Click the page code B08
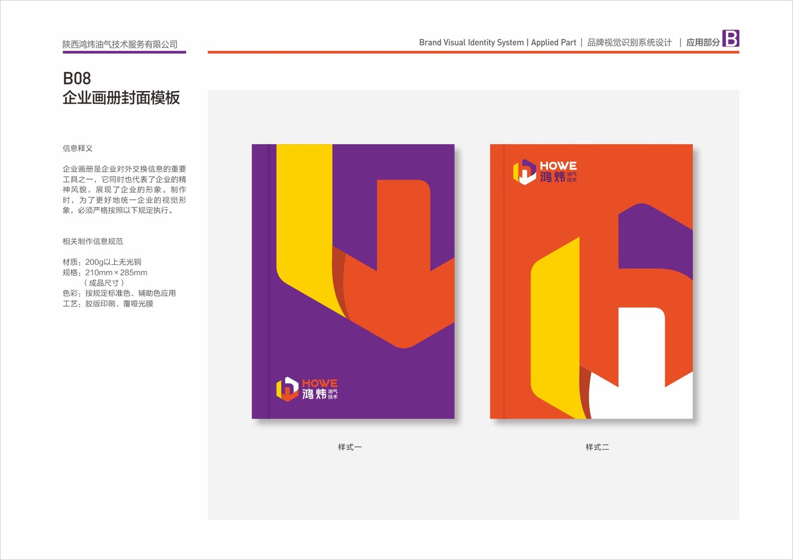793x560 pixels. (x=77, y=78)
